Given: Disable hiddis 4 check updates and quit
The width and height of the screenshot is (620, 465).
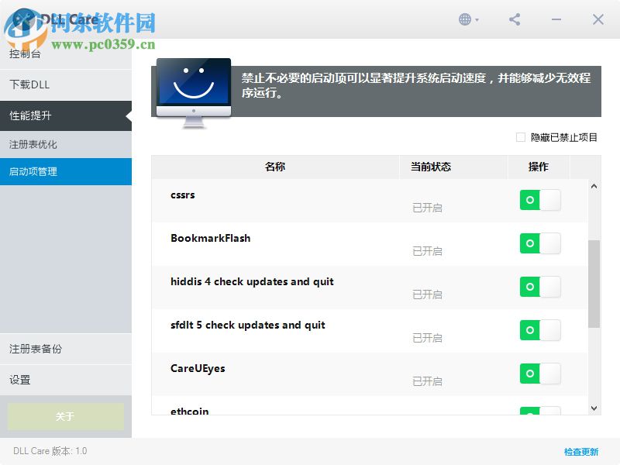Looking at the screenshot, I should tap(540, 287).
